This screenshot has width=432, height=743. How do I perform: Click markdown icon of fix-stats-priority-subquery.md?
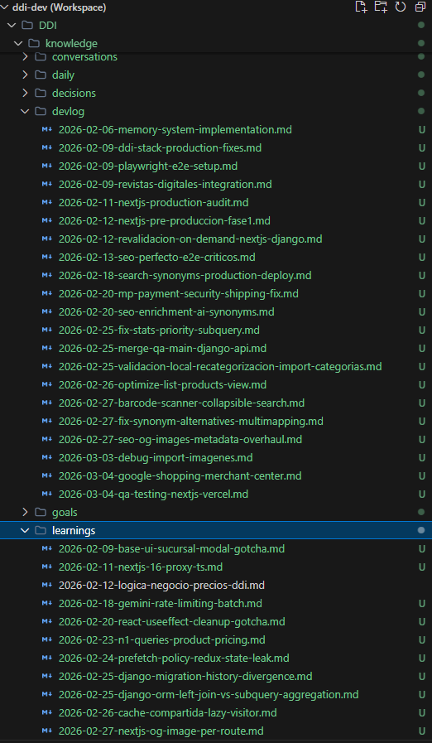[47, 330]
